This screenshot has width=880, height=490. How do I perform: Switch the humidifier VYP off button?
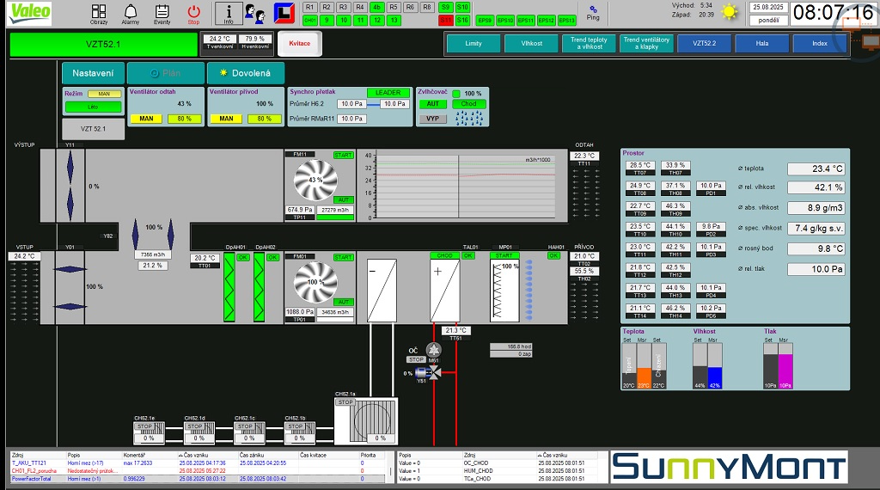(x=432, y=119)
